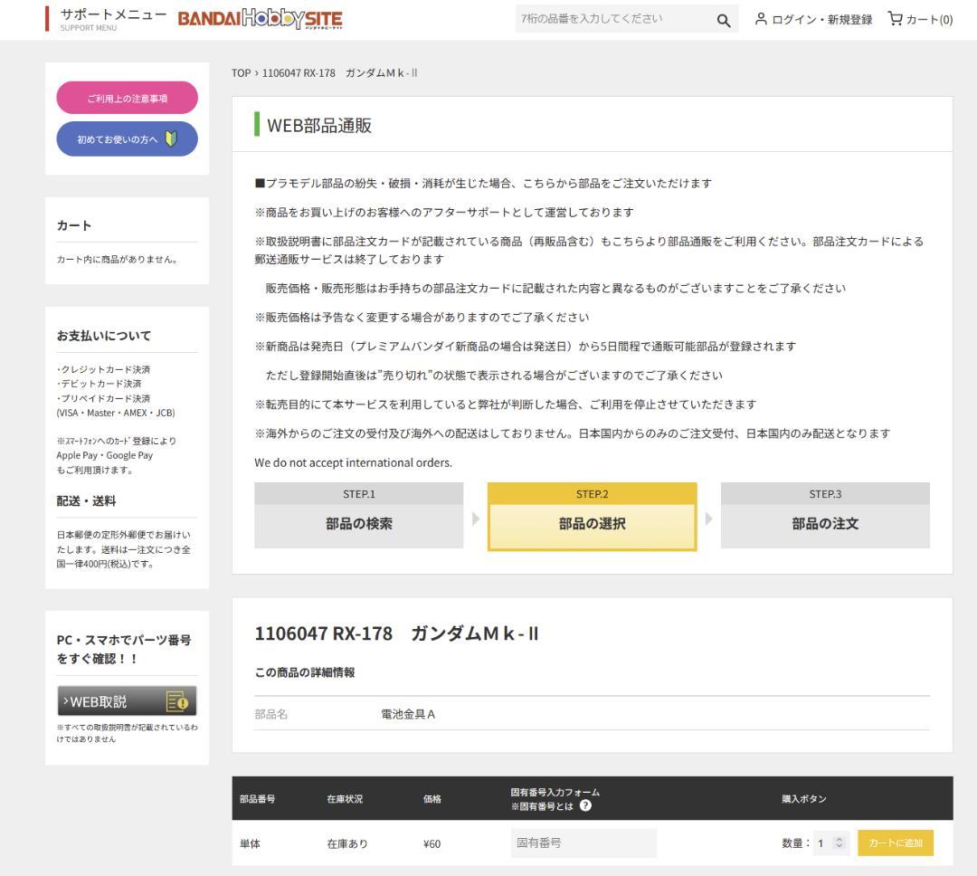Click the quantity spinner arrows
This screenshot has width=977, height=876.
839,843
